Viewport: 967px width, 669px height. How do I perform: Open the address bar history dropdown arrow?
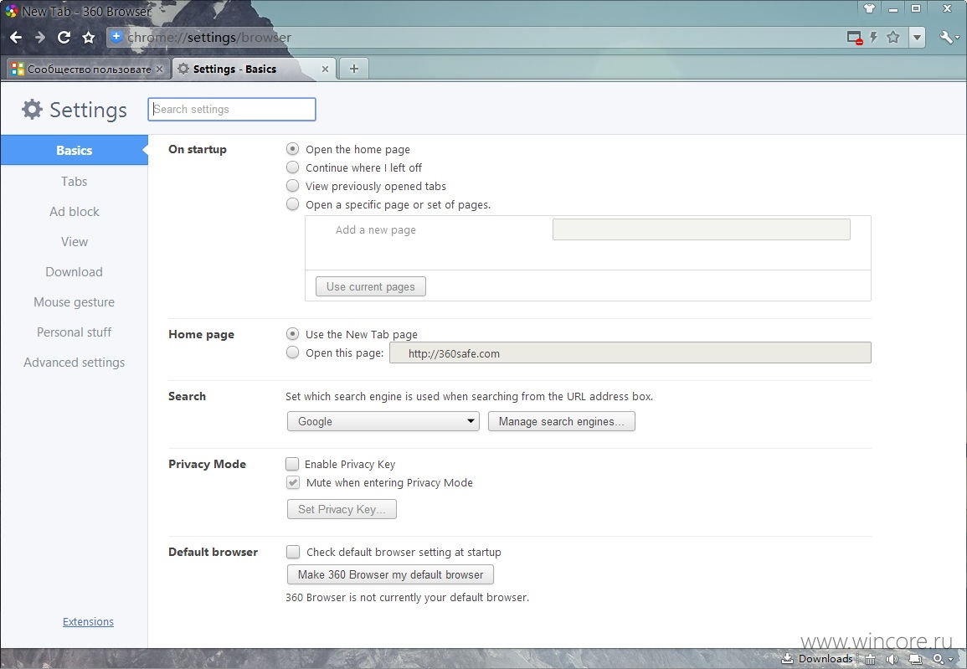917,38
